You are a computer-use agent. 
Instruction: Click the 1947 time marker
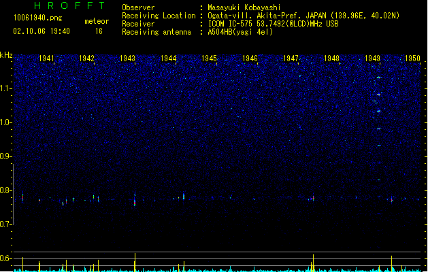click(291, 58)
